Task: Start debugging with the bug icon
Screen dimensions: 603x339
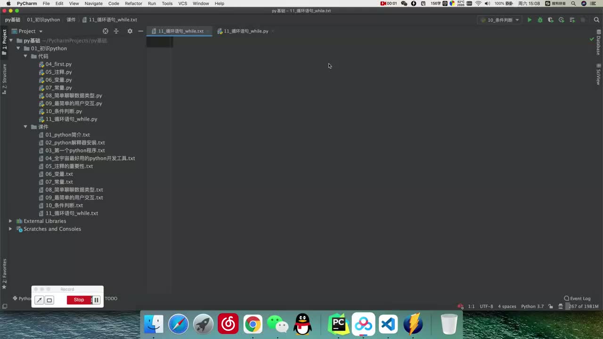Action: click(x=540, y=20)
